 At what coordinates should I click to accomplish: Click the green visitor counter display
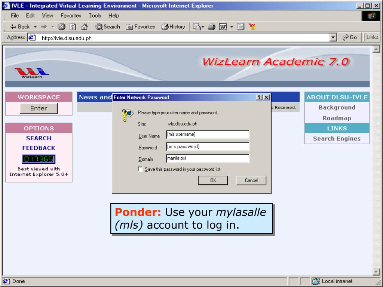click(x=39, y=159)
